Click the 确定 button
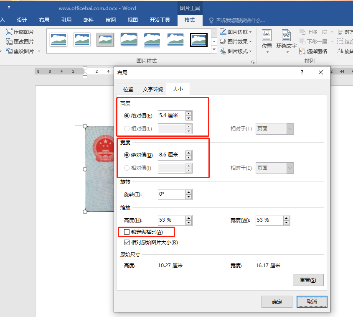Viewport: 353px width, 317px height. coord(277,301)
